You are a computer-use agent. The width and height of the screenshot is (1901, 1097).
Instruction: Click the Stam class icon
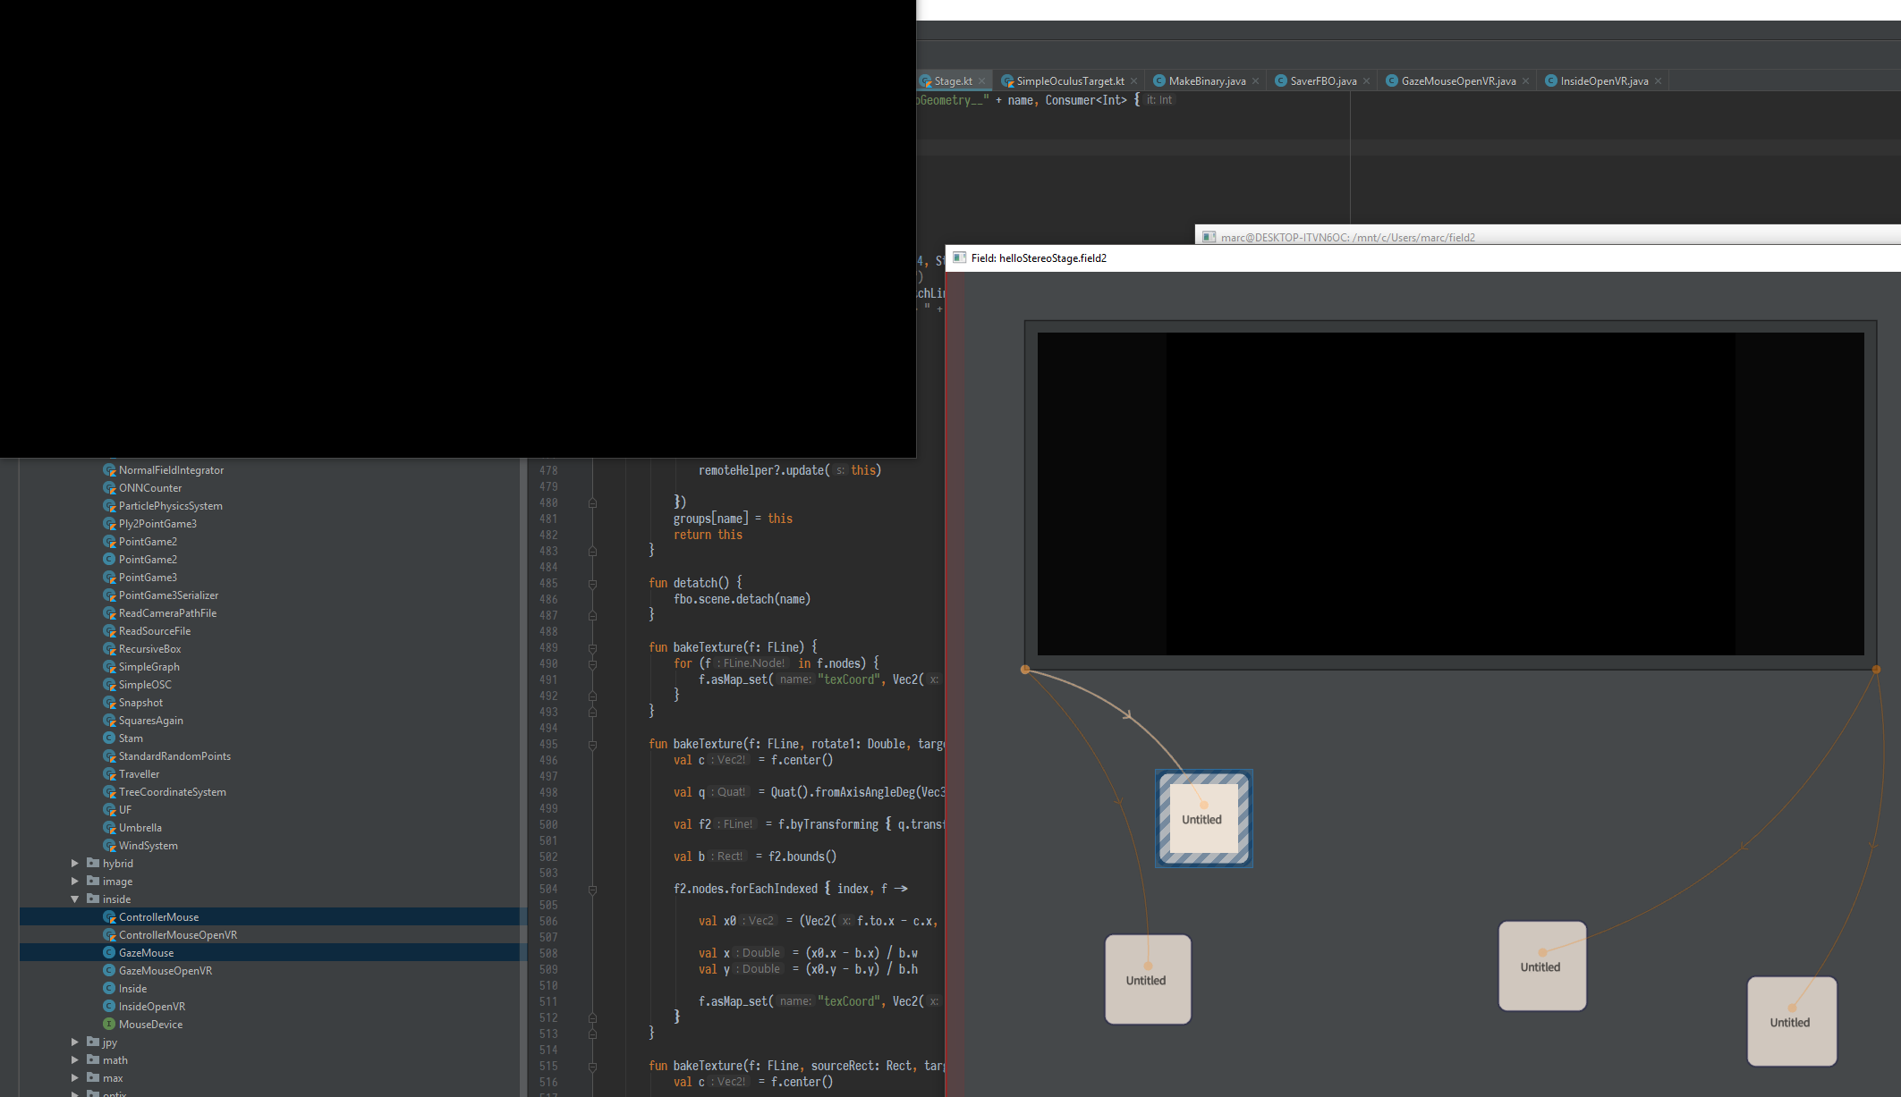click(109, 738)
